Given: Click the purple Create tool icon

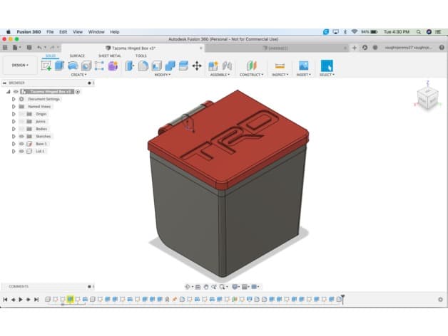Looking at the screenshot, I should click(x=113, y=66).
